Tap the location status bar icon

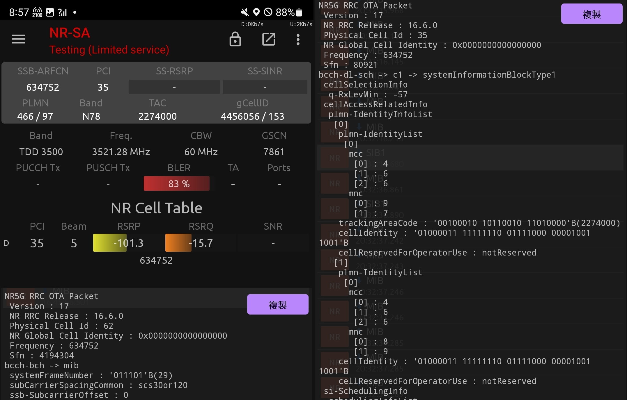pos(256,12)
